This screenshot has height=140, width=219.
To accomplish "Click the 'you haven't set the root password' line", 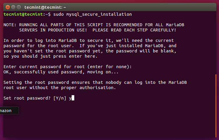I will coord(90,51).
